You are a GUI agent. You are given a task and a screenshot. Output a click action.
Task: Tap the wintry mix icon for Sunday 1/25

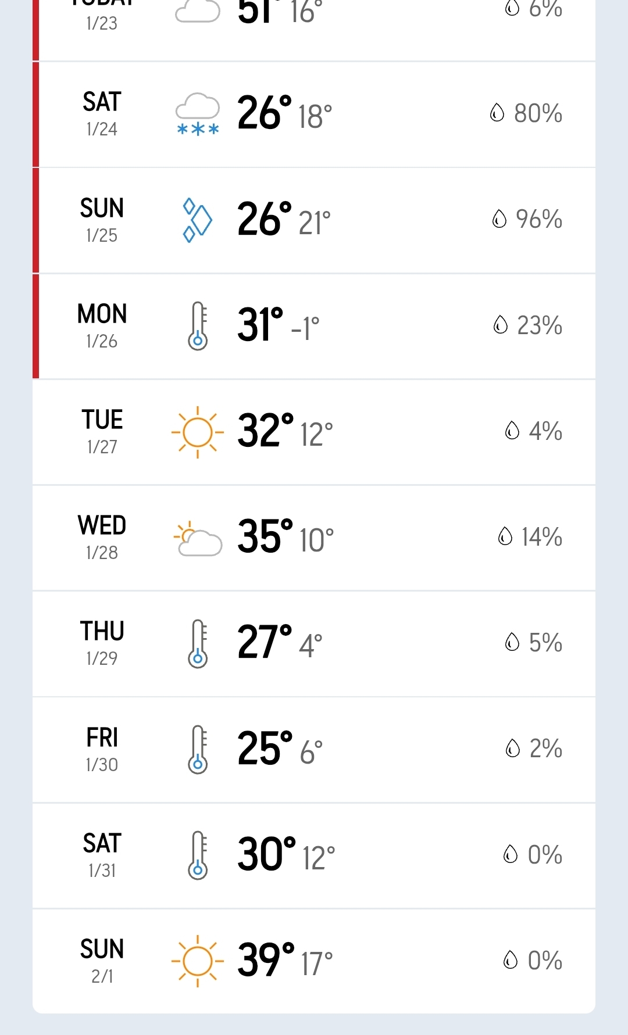(x=197, y=220)
